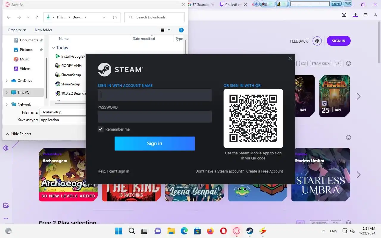This screenshot has height=238, width=381.
Task: Click the gear icon in browser sidebar
Action: pyautogui.click(x=6, y=148)
